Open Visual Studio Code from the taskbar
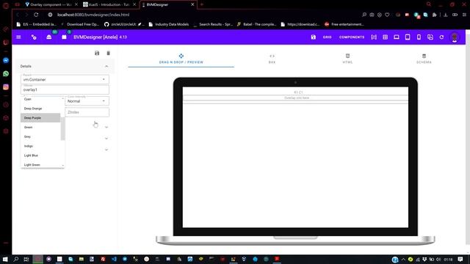The image size is (470, 264). pyautogui.click(x=114, y=259)
